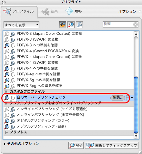This screenshot has height=154, width=142.
Task: Click the flag icon next to 編集
Action: [128, 98]
